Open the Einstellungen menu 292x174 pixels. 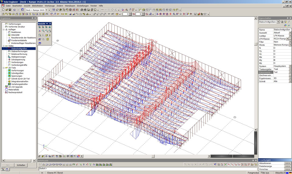pos(83,6)
